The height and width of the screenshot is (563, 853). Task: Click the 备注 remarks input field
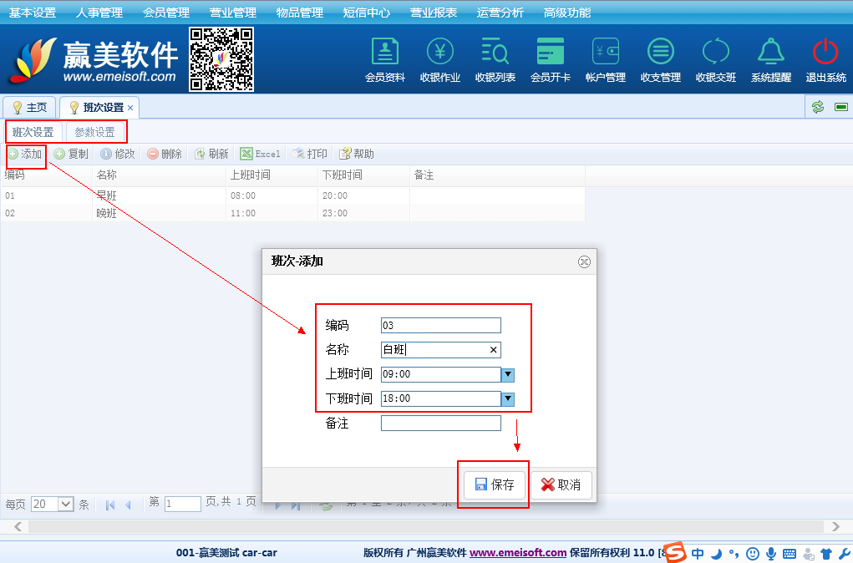(x=440, y=424)
